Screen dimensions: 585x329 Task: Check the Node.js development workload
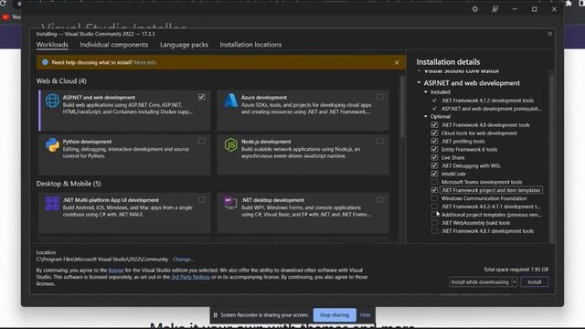(380, 141)
